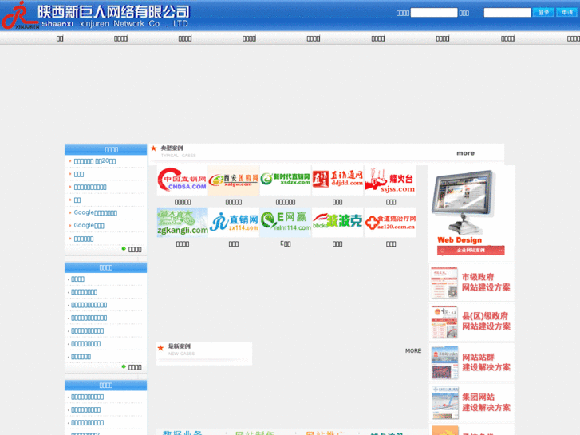Focus the second login input field beside 登录

pyautogui.click(x=507, y=13)
